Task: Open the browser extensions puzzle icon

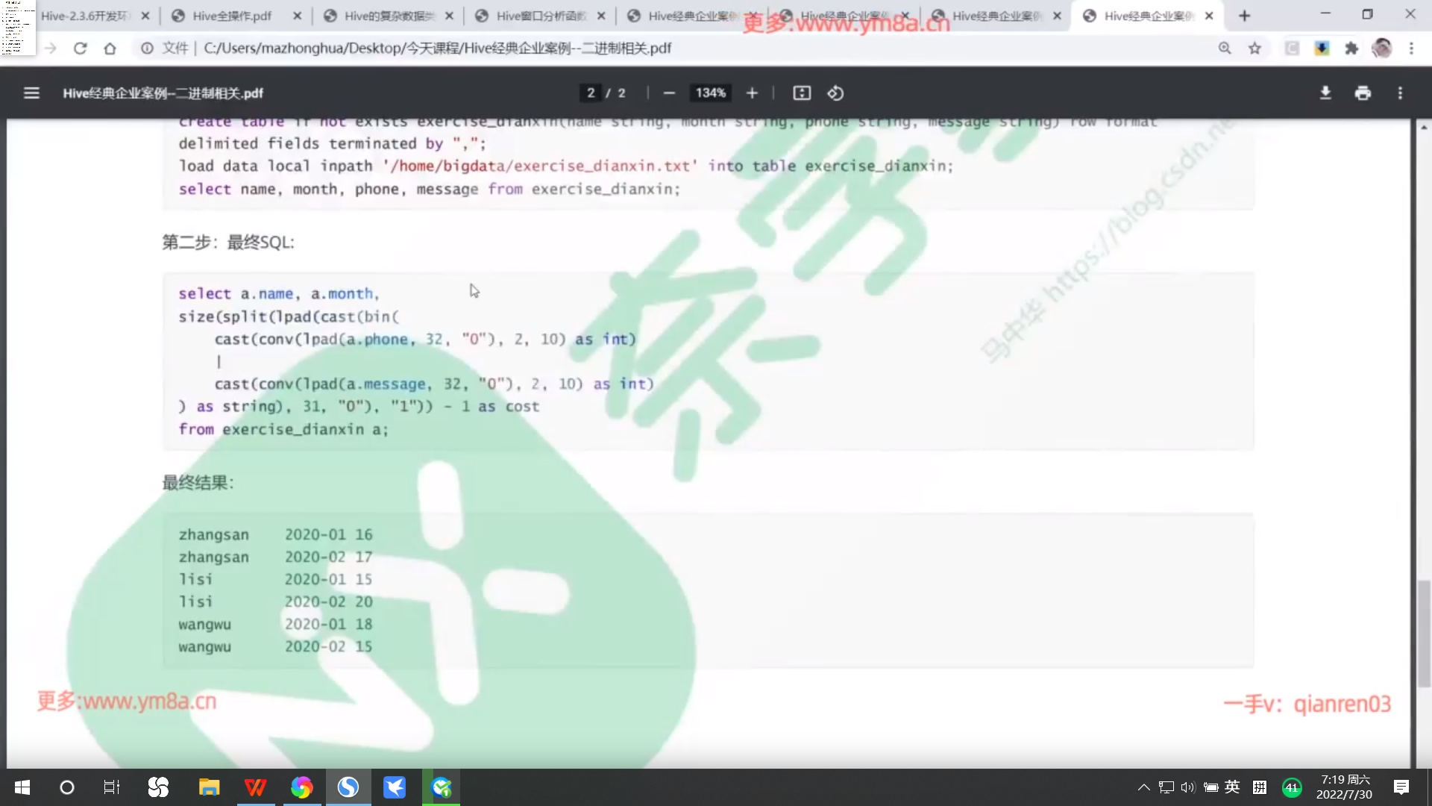Action: [x=1351, y=49]
